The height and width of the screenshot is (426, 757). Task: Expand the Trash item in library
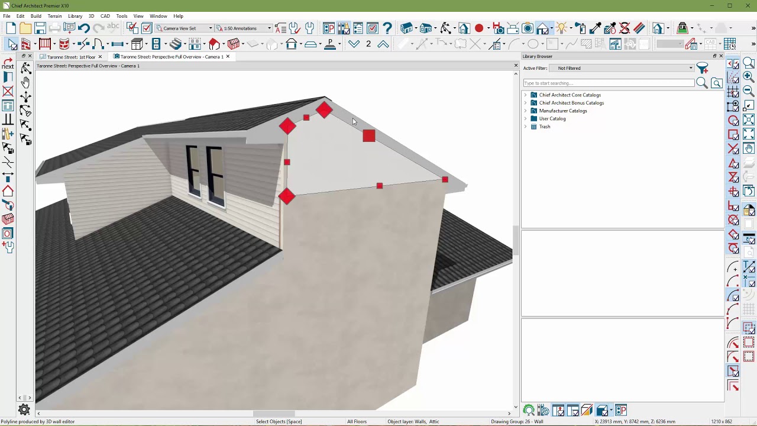pos(525,127)
